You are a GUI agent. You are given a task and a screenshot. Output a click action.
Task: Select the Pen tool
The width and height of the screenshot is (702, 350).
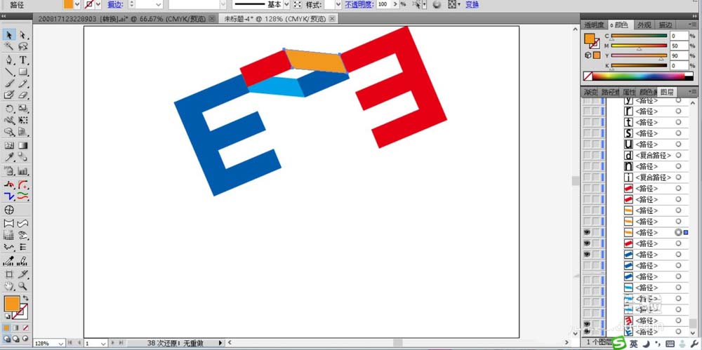pos(9,60)
